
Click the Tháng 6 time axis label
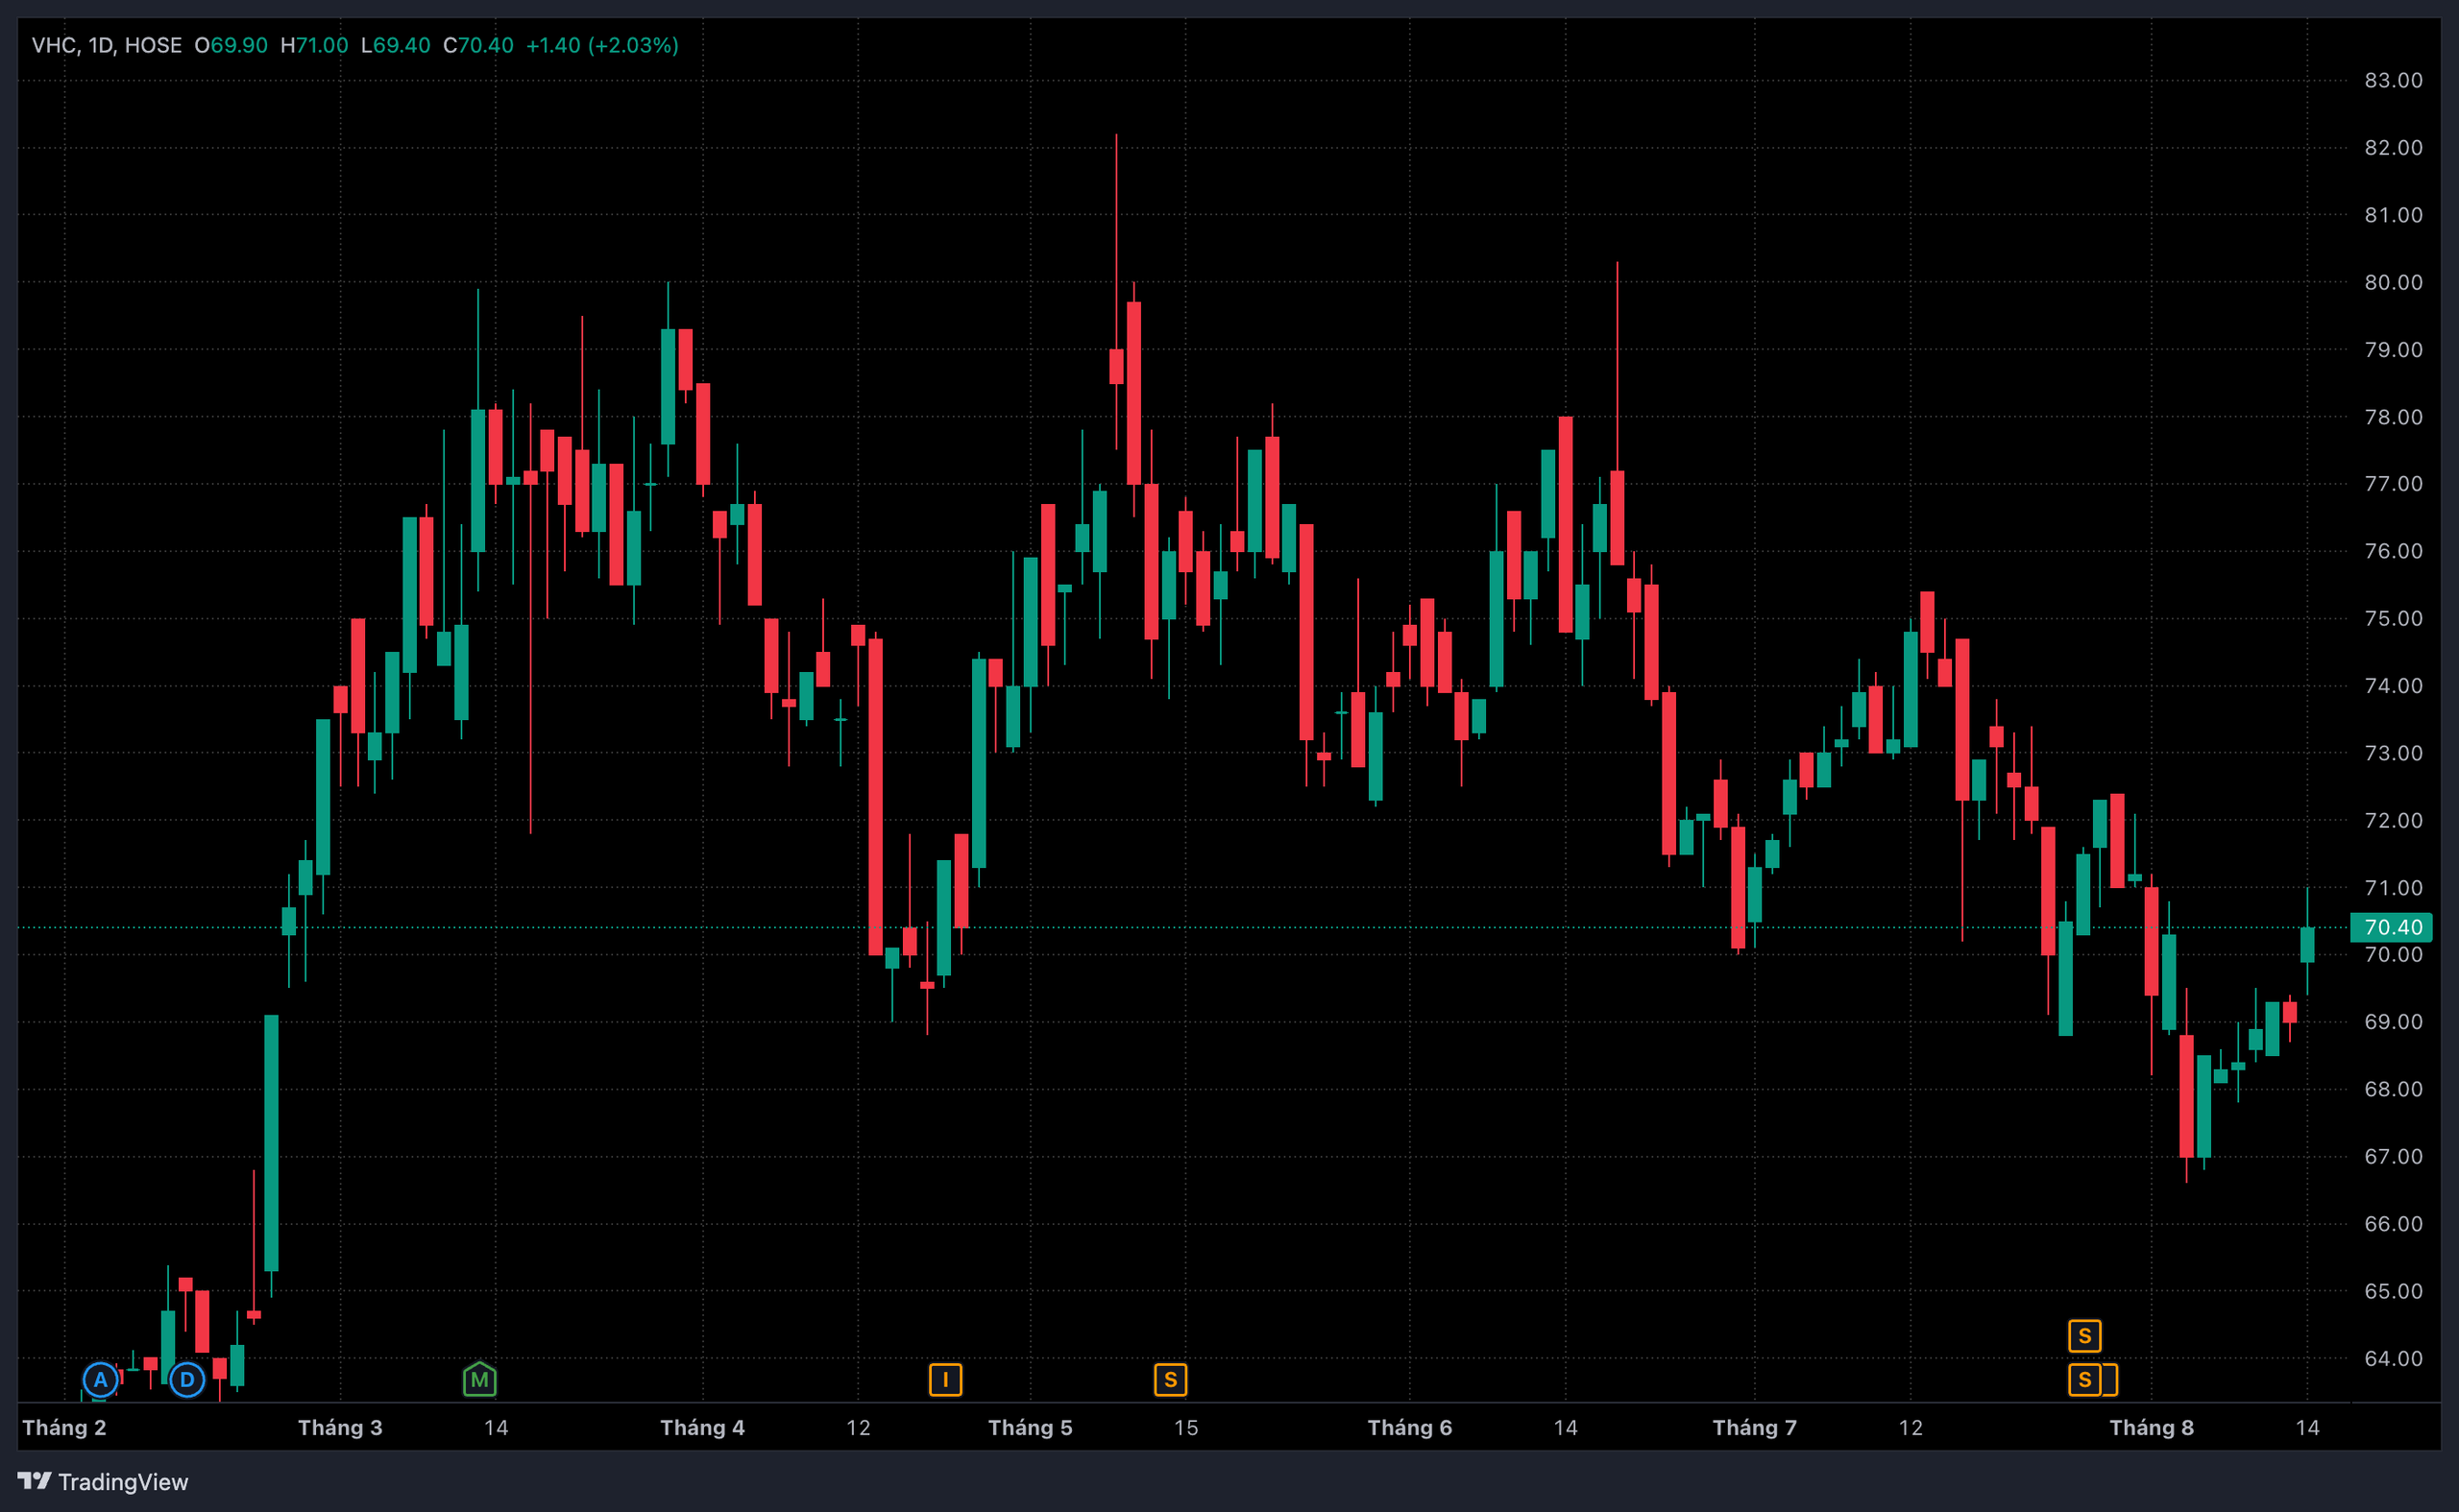[1409, 1427]
